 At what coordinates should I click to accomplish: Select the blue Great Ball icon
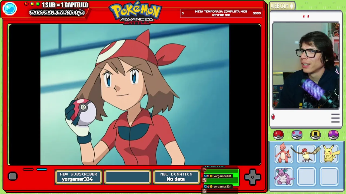point(297,134)
